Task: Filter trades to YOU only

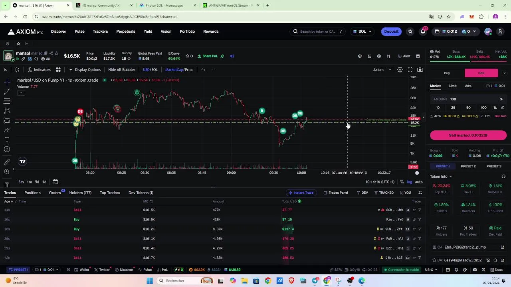Action: [x=405, y=193]
